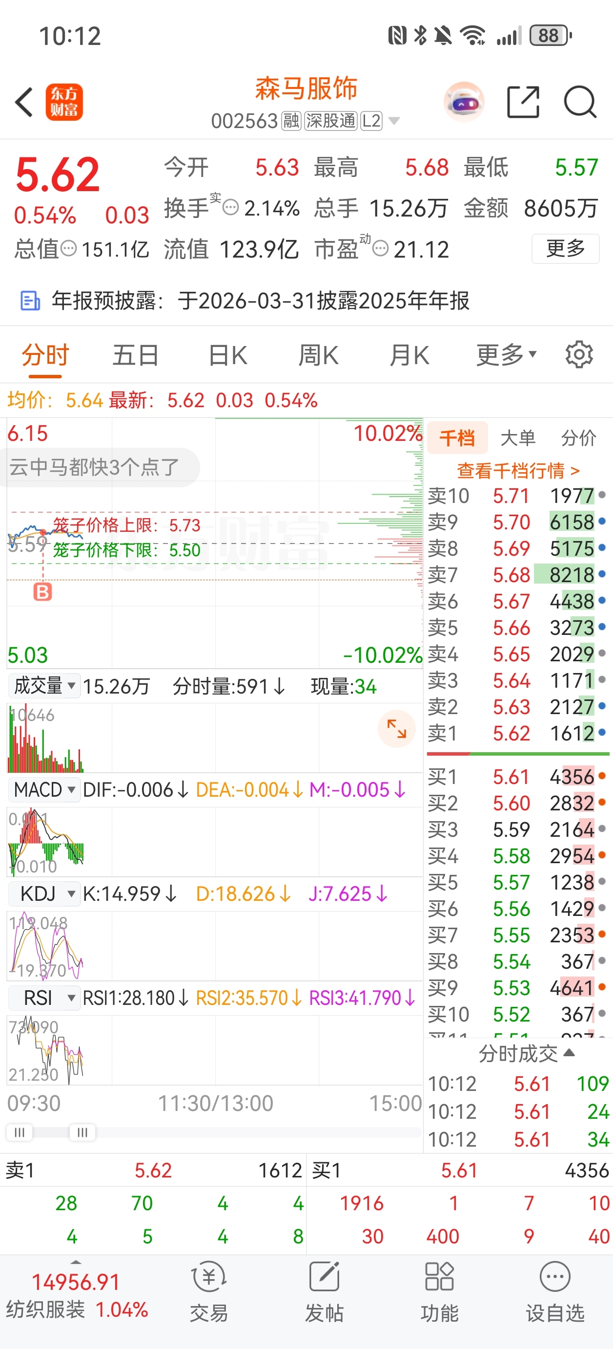Viewport: 613px width, 1349px height.
Task: Tap the 卖10 5.71 order row
Action: click(517, 496)
